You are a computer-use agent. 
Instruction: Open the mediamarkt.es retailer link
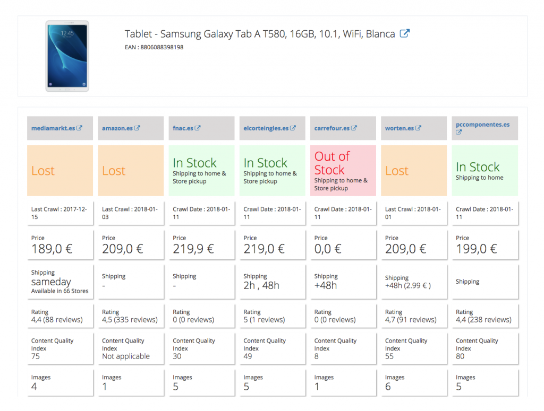53,128
